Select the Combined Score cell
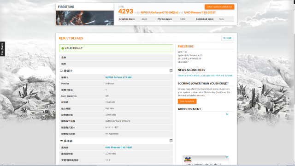Image resolution: width=295 pixels, height=166 pixels. coord(215,19)
